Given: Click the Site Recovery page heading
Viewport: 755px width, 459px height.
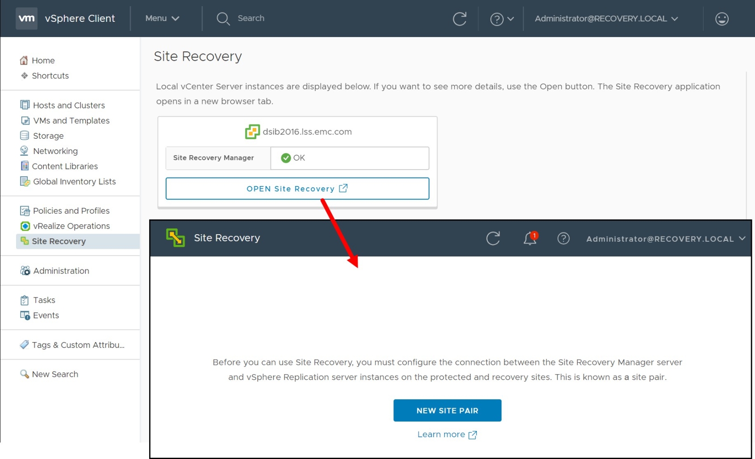Looking at the screenshot, I should point(198,56).
